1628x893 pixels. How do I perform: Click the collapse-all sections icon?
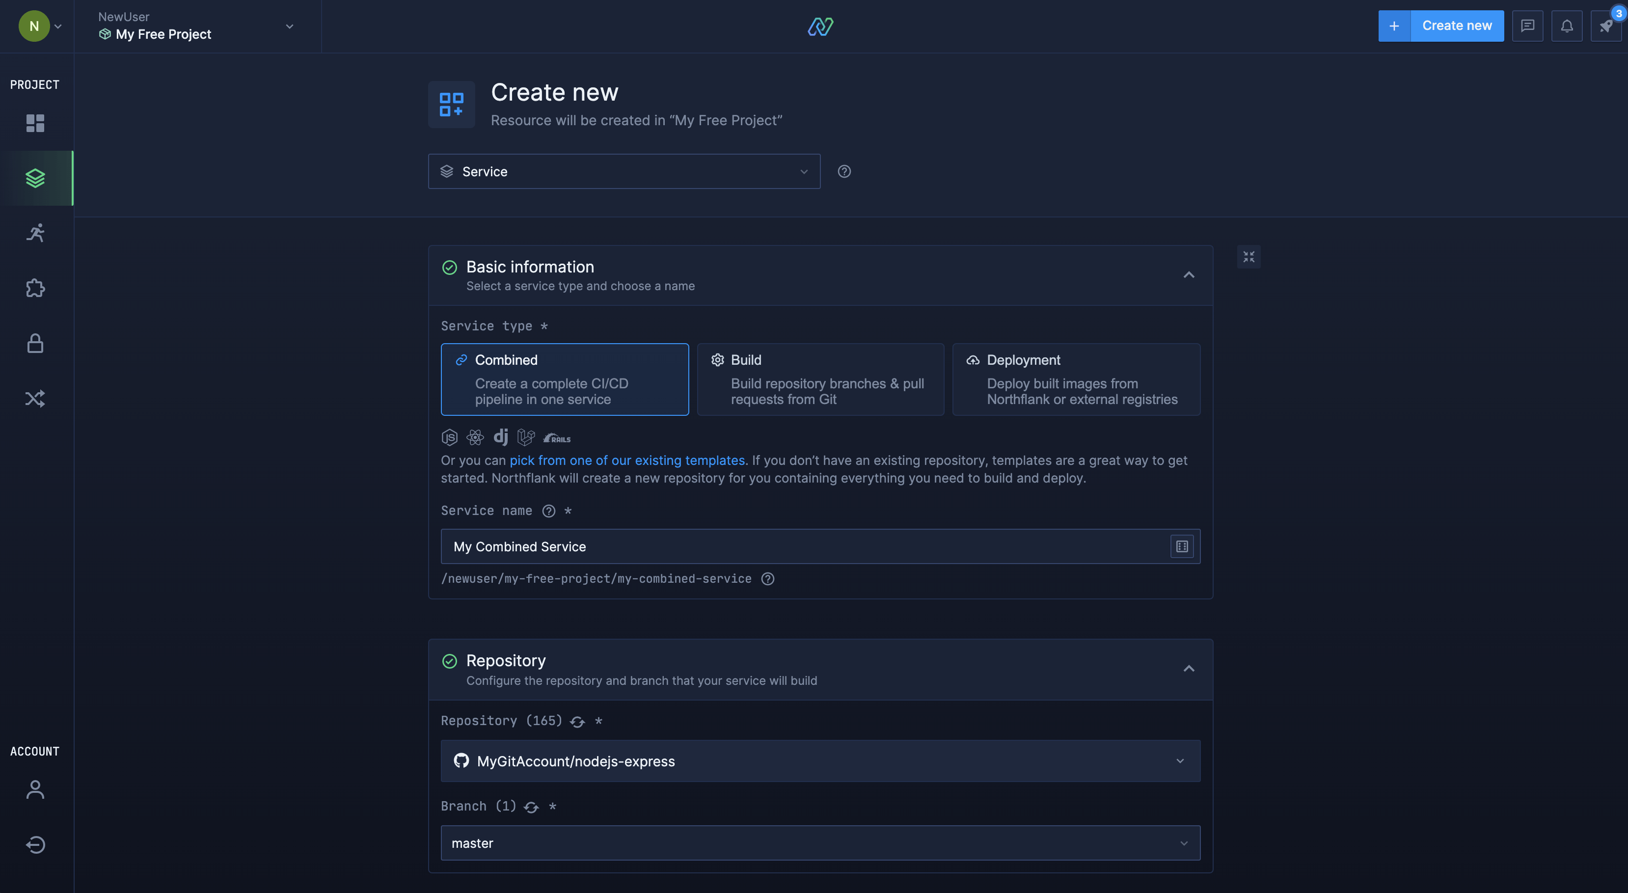click(1249, 257)
